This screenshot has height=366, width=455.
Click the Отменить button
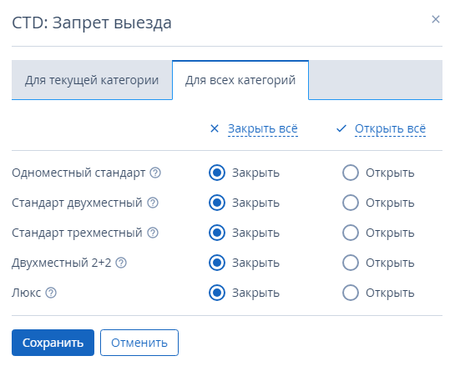[139, 343]
